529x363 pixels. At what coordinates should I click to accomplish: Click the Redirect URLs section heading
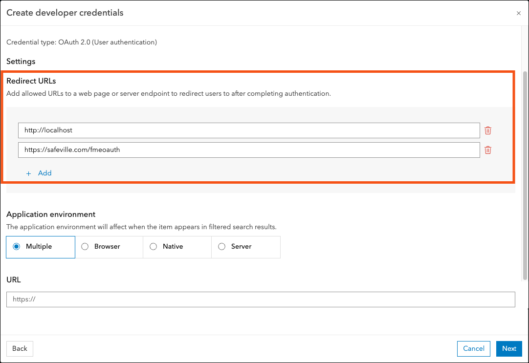click(31, 81)
